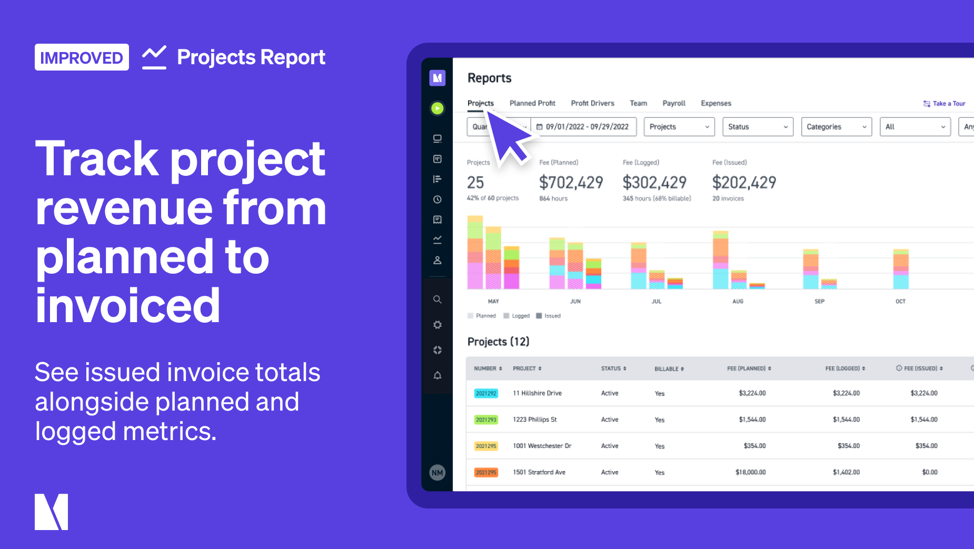
Task: Click the $202,429 Fee (Issued) total
Action: [x=744, y=183]
